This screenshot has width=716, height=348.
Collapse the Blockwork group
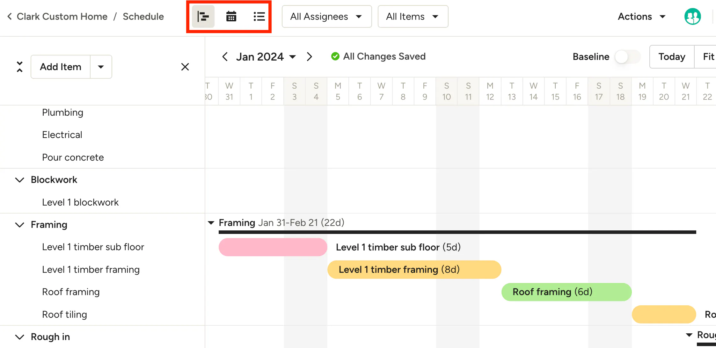20,180
